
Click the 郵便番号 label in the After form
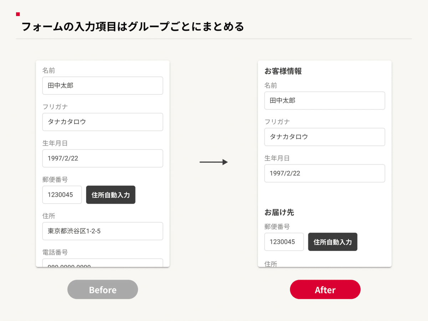pos(277,227)
